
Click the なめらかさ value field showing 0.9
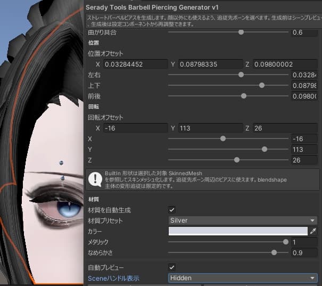304,253
